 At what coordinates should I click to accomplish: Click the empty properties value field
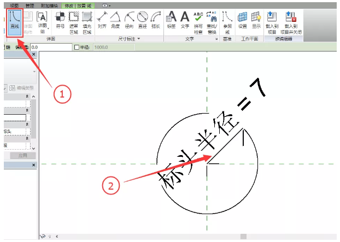pos(15,117)
